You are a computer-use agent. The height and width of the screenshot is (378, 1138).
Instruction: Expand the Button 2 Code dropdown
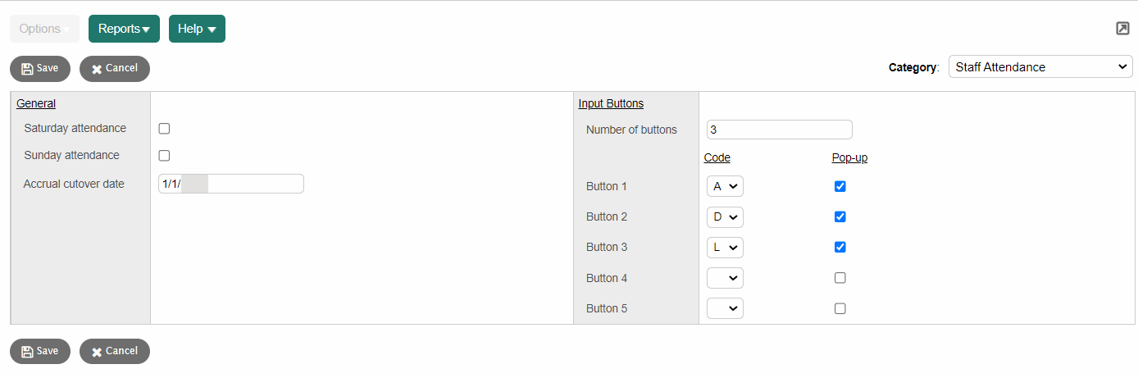[x=725, y=217]
